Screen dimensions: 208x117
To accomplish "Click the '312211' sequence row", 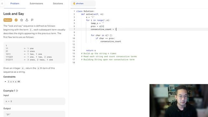I will 29,60.
